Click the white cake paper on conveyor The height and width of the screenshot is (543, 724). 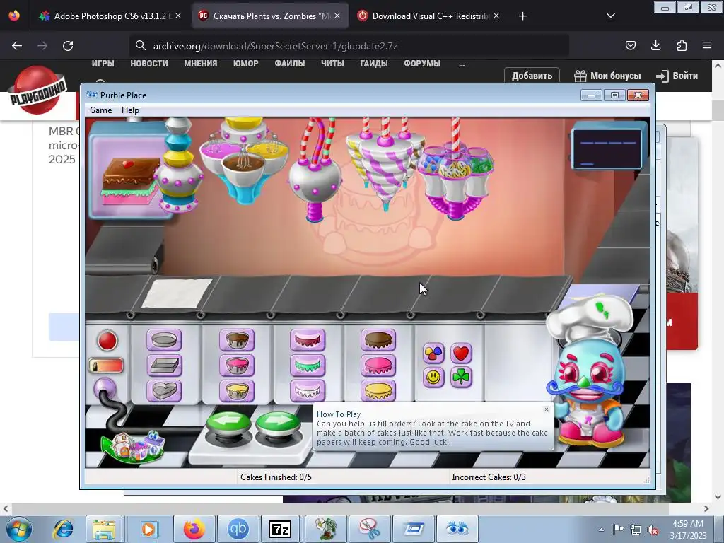tap(177, 293)
